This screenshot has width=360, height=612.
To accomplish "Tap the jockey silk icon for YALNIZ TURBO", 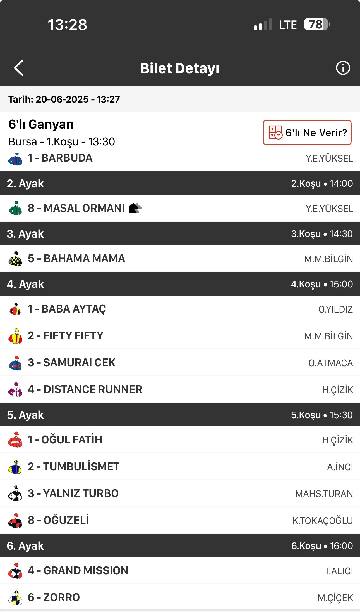I will click(16, 493).
